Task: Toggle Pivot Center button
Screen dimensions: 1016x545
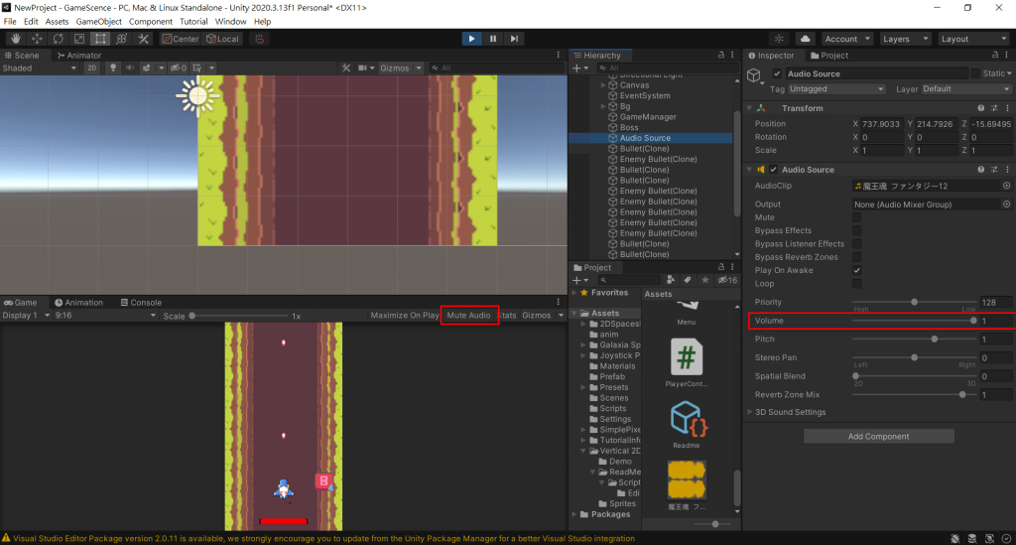Action: click(x=181, y=39)
